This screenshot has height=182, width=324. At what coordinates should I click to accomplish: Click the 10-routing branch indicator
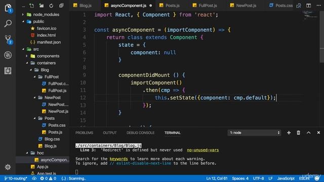click(x=16, y=178)
